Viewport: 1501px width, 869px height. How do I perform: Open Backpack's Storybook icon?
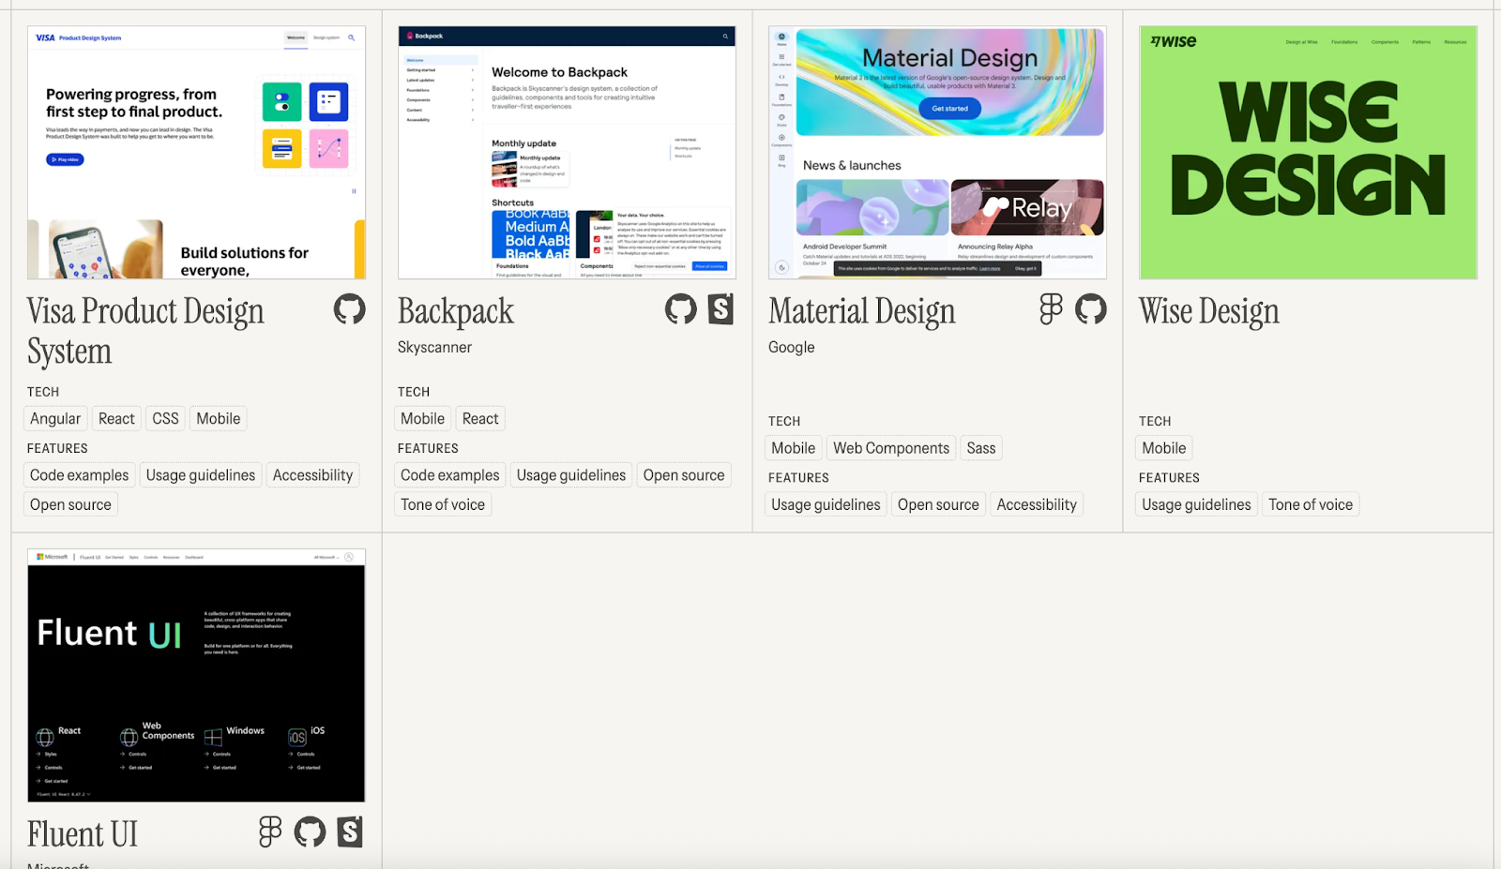click(x=720, y=309)
